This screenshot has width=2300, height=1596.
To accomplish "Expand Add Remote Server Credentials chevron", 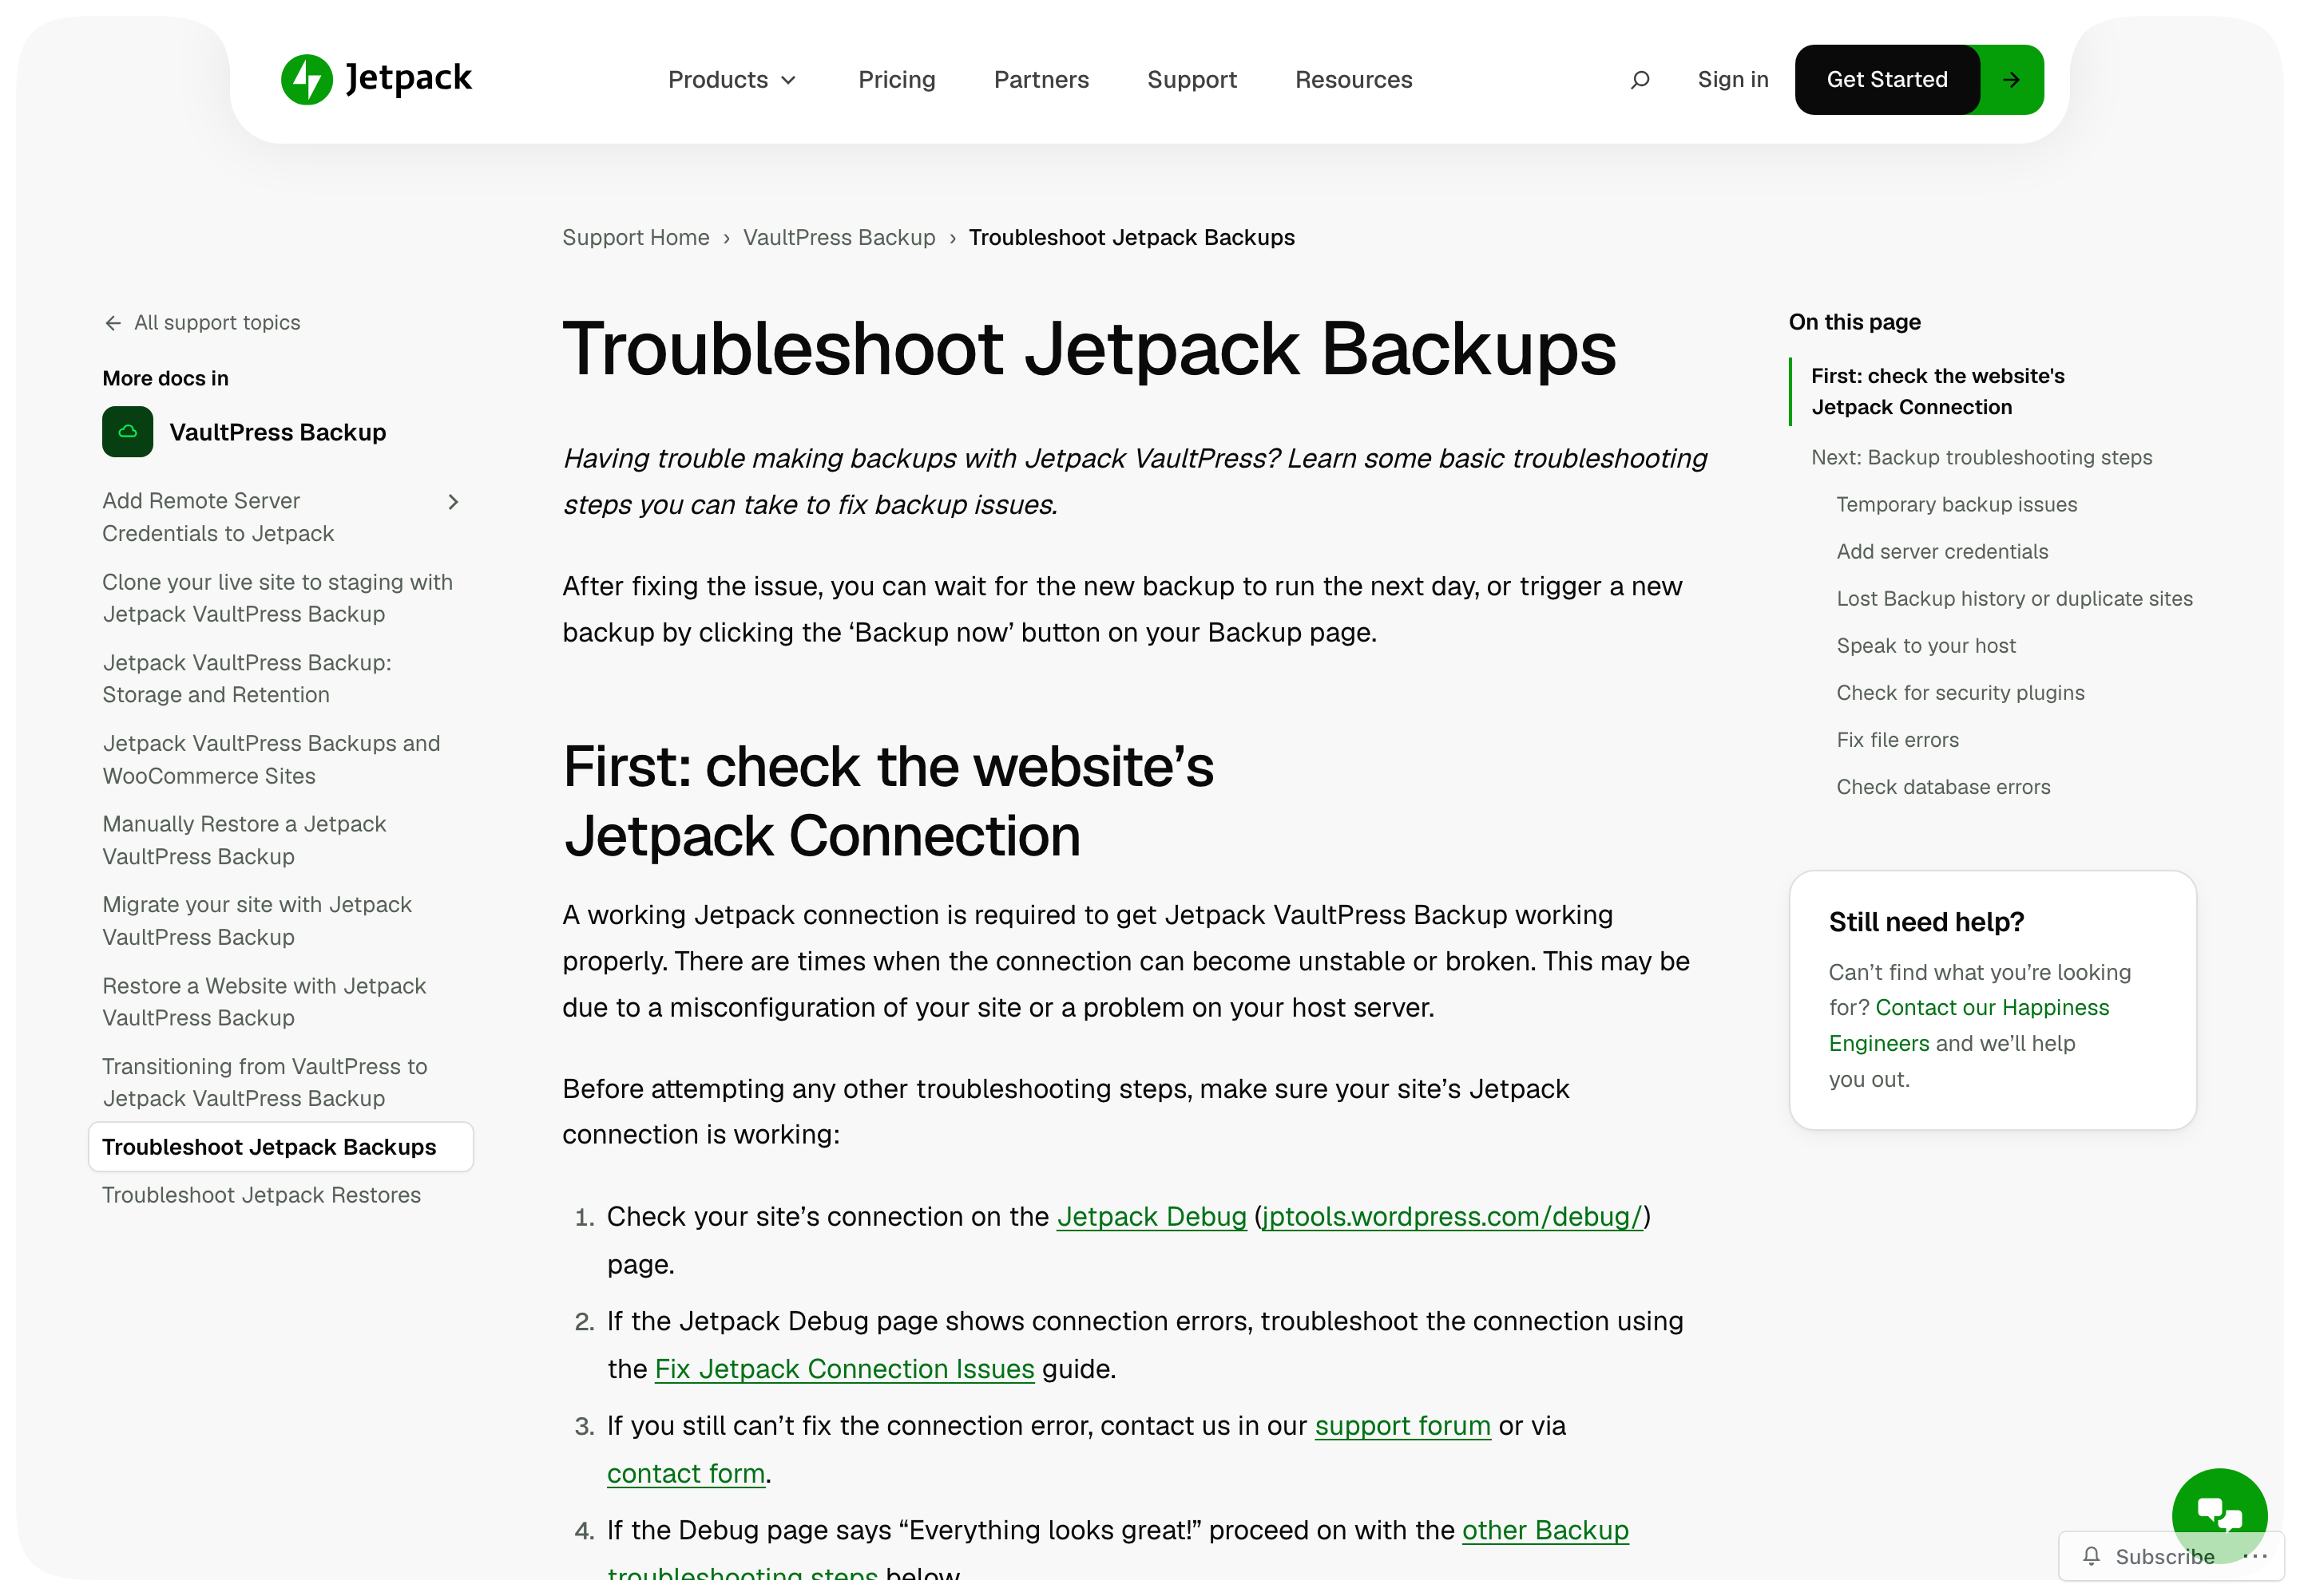I will [x=454, y=501].
